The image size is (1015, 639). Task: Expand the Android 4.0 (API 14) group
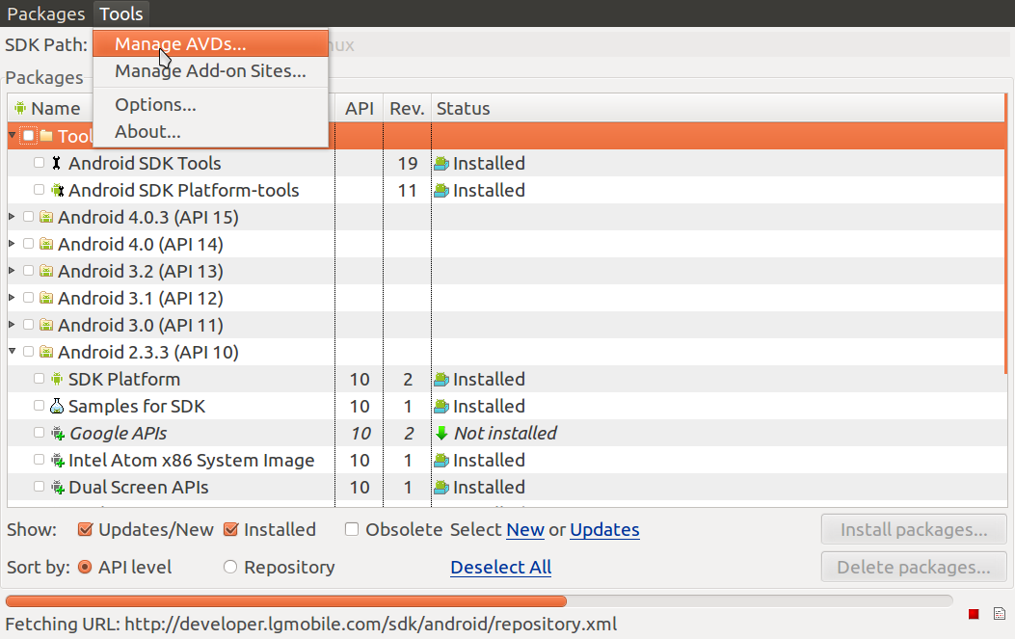(x=12, y=244)
